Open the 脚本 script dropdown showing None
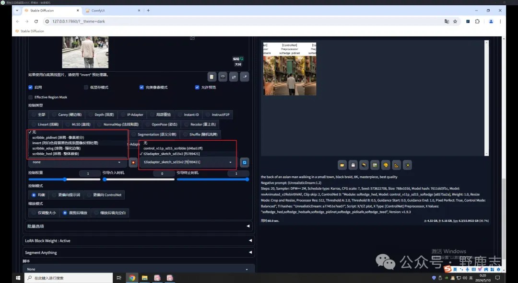The height and width of the screenshot is (283, 518). (x=138, y=269)
